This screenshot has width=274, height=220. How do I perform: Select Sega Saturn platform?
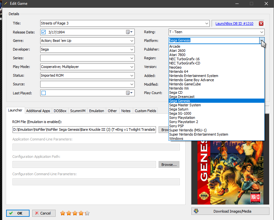216,109
